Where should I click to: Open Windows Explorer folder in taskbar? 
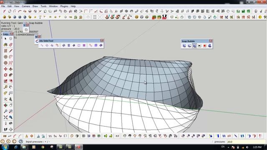pyautogui.click(x=24, y=147)
